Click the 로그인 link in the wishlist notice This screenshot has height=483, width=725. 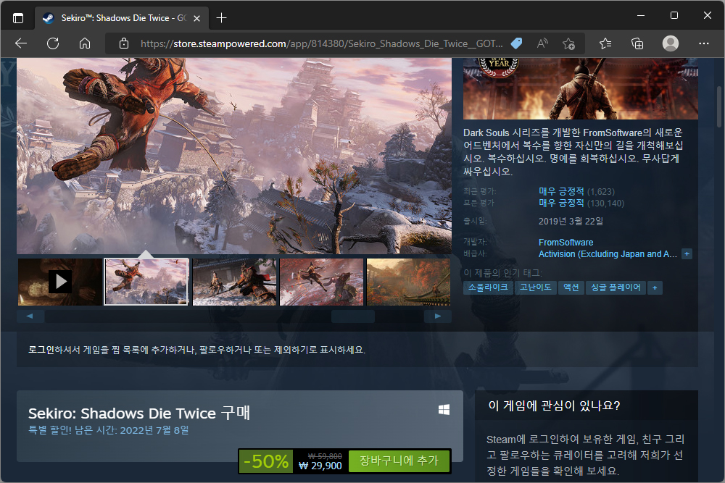tap(41, 350)
